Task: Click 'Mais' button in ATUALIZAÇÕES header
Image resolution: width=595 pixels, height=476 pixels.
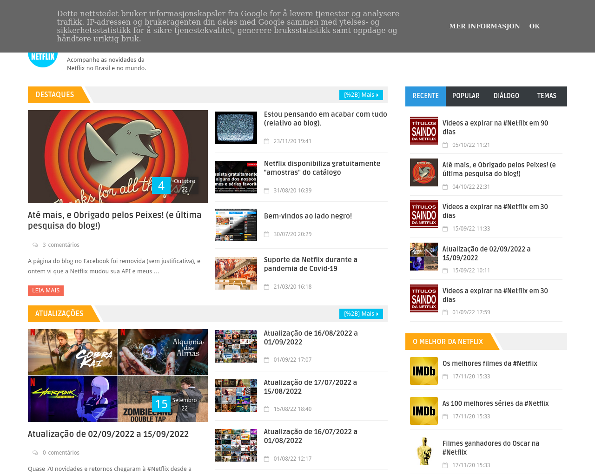Action: point(361,314)
